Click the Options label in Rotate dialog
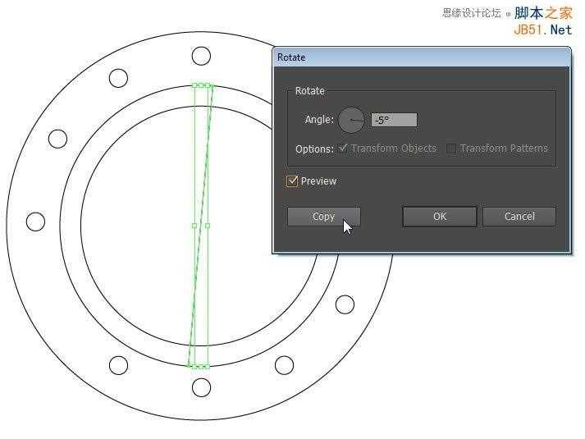Image resolution: width=585 pixels, height=439 pixels. (314, 149)
